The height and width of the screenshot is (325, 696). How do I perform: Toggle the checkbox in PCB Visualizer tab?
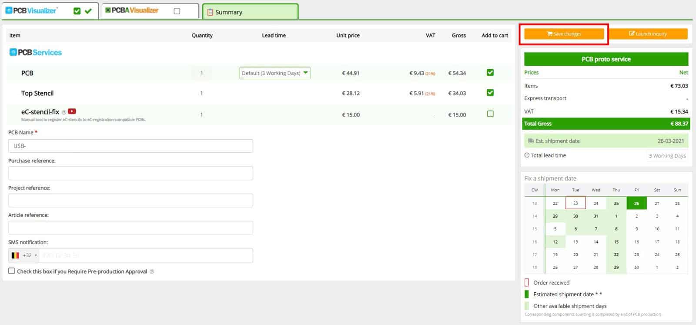(x=77, y=11)
